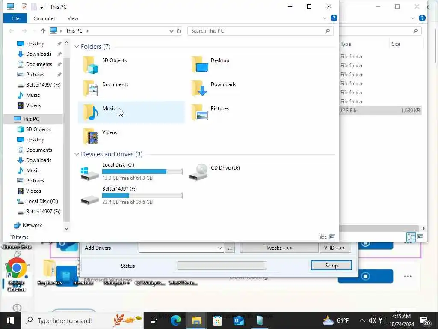Open the notification center icon

point(425,320)
